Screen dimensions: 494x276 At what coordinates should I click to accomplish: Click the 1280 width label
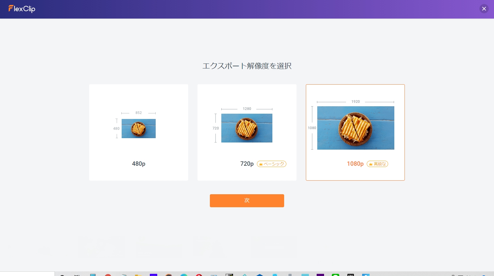coord(247,109)
